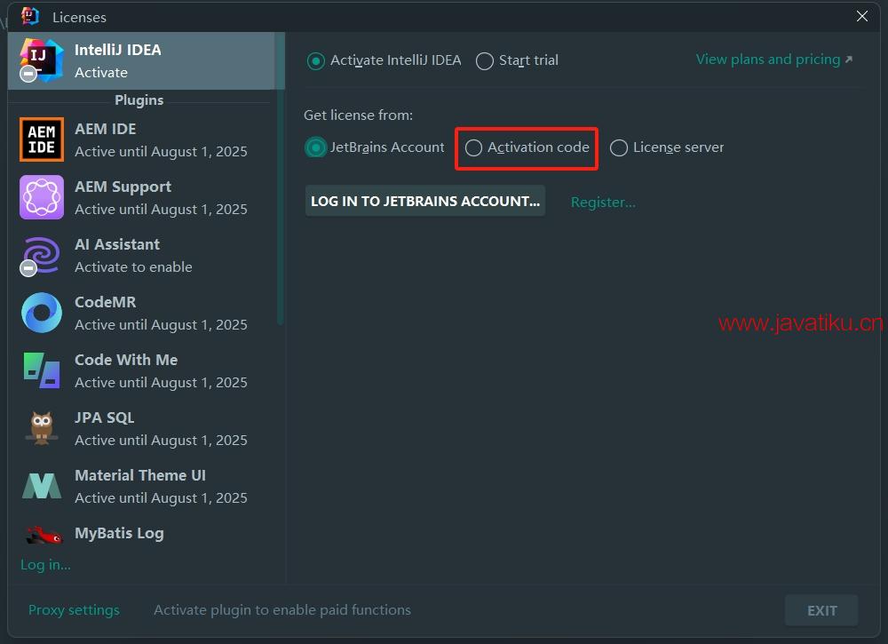Click Activate plugin to enable paid functions text

[x=282, y=610]
